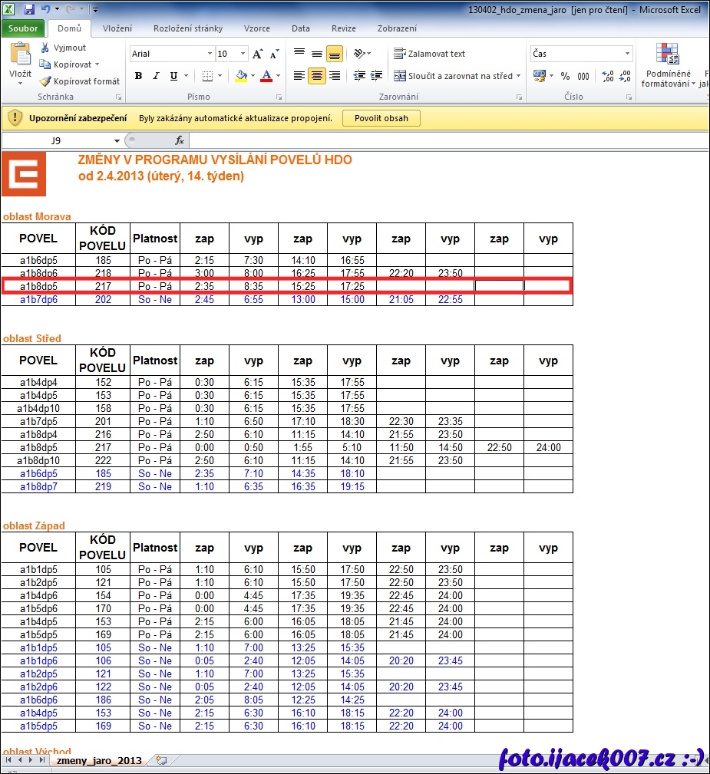Click the insert function fx icon
Viewport: 710px width, 774px height.
pos(180,140)
